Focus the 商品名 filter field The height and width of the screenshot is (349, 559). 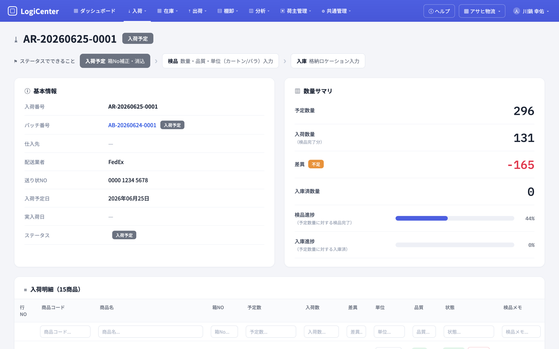[151, 332]
